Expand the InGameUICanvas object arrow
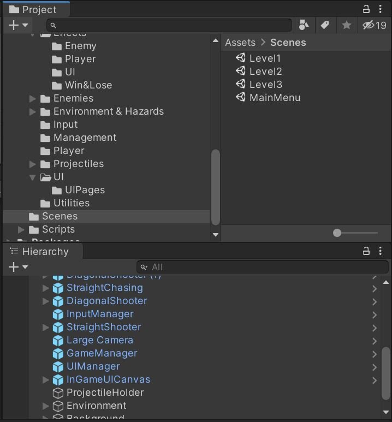This screenshot has height=422, width=392. coord(46,380)
